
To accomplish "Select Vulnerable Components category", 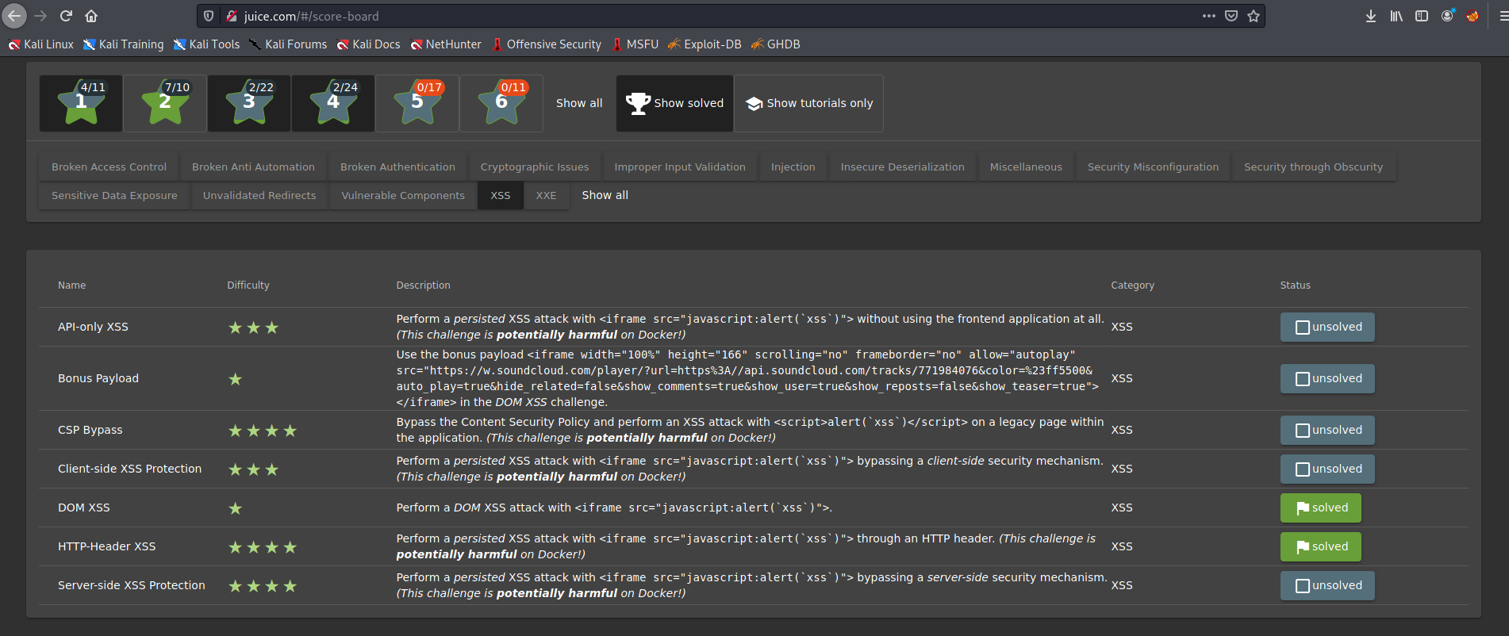I will point(403,195).
